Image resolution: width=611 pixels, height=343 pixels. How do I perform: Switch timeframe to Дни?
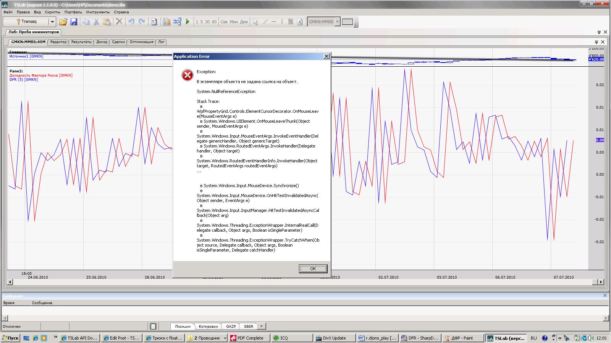[244, 22]
